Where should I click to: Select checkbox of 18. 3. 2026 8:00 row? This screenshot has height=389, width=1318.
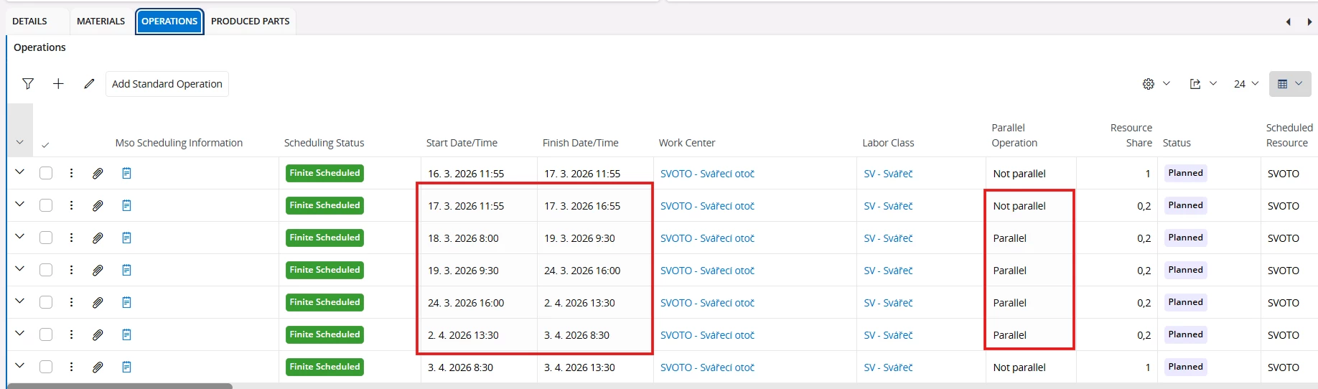pos(46,238)
